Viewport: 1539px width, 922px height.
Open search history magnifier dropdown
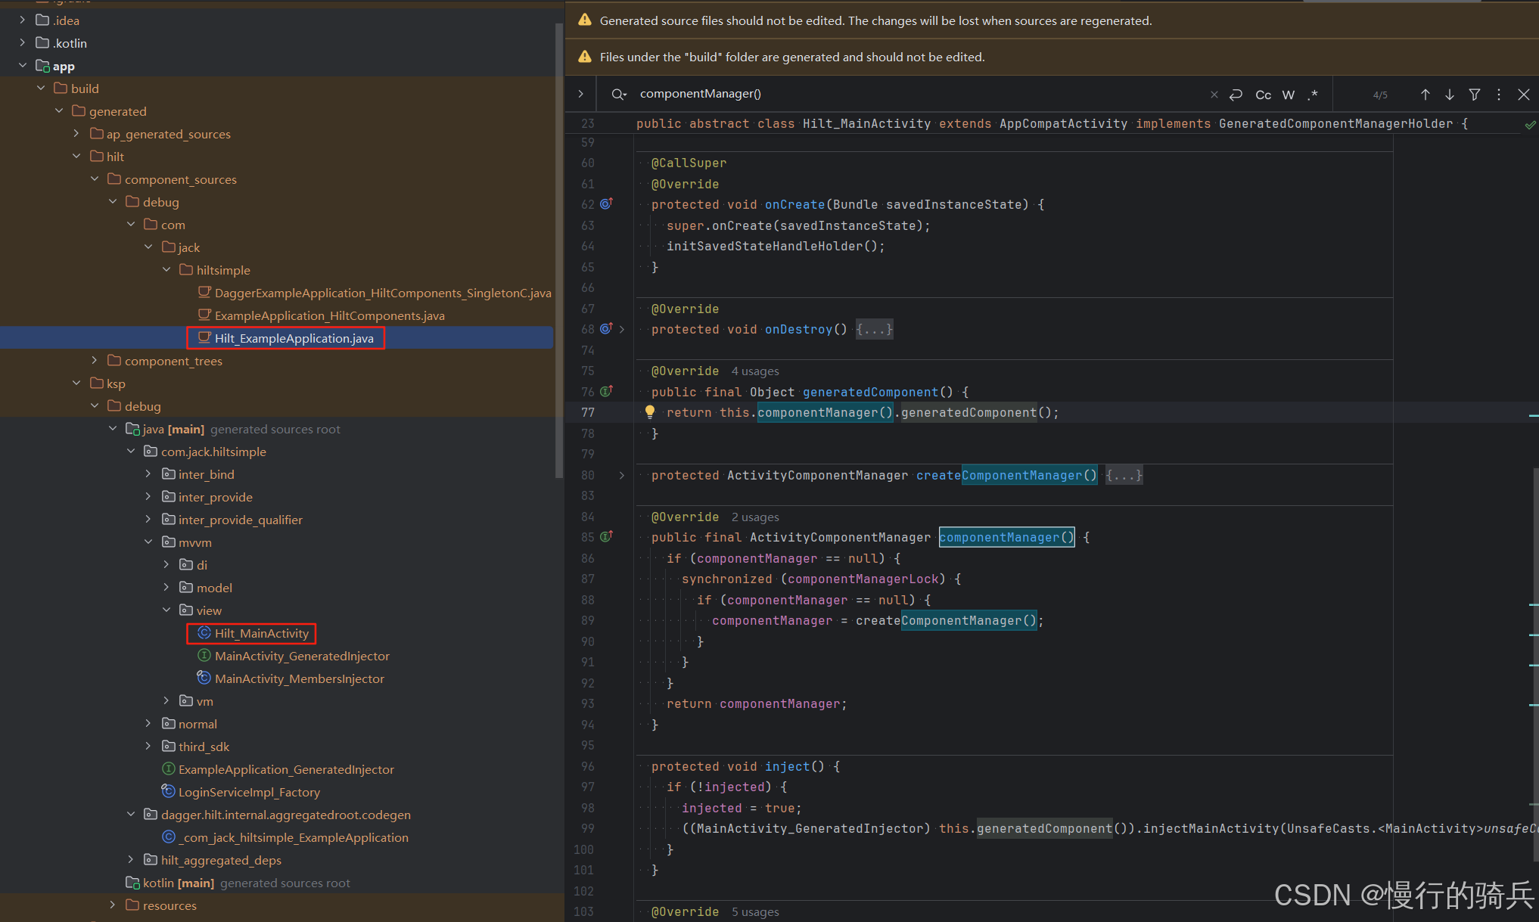[x=619, y=94]
